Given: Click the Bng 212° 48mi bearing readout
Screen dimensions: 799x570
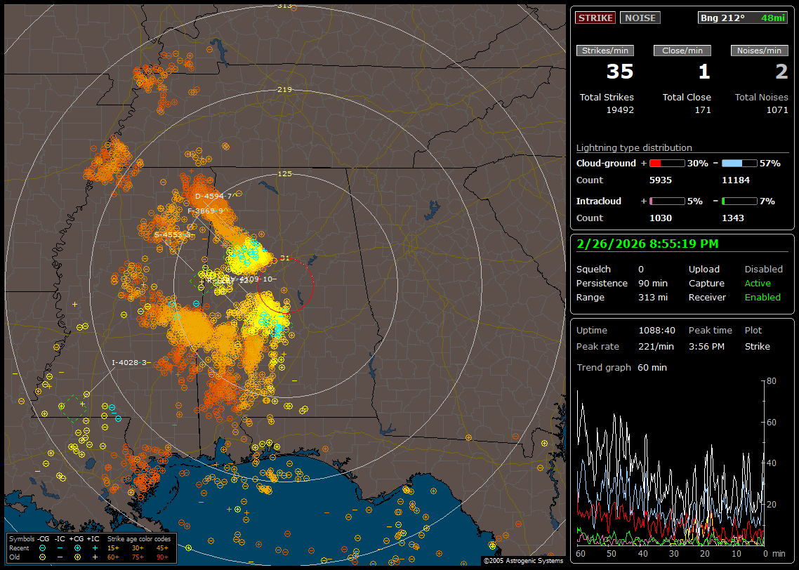Looking at the screenshot, I should coord(743,18).
